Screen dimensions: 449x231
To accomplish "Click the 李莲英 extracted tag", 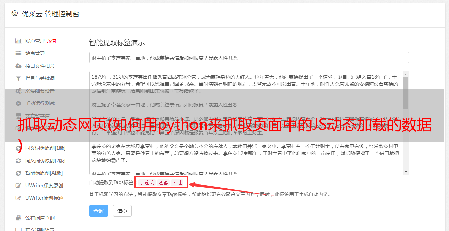I will (x=147, y=182).
